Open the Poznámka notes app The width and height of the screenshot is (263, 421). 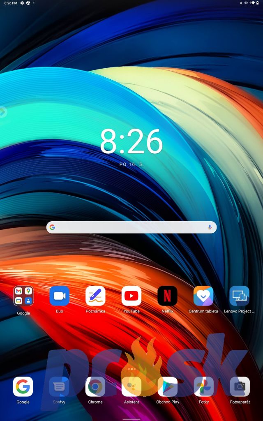coord(95,296)
